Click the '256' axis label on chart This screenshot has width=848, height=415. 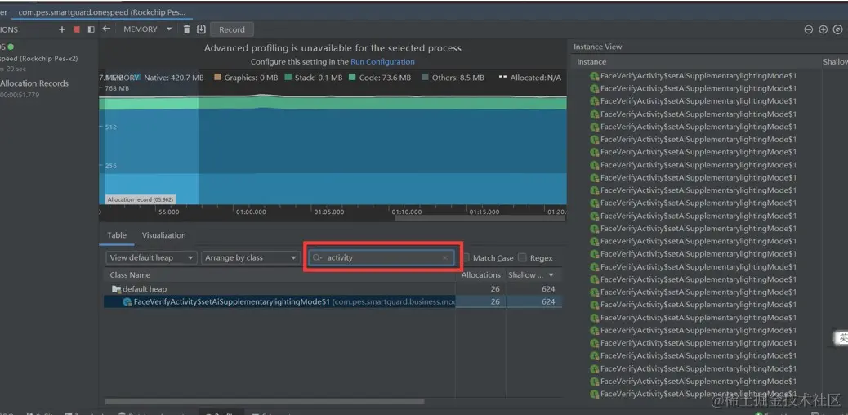click(111, 166)
